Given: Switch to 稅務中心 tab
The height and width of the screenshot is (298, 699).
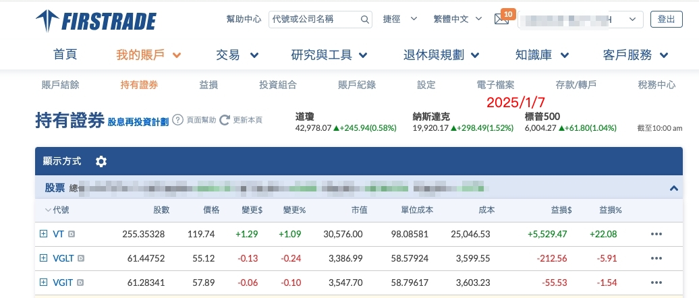Looking at the screenshot, I should point(656,85).
